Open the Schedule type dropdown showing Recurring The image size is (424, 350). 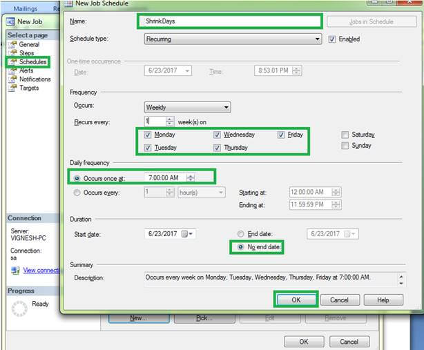(x=233, y=39)
